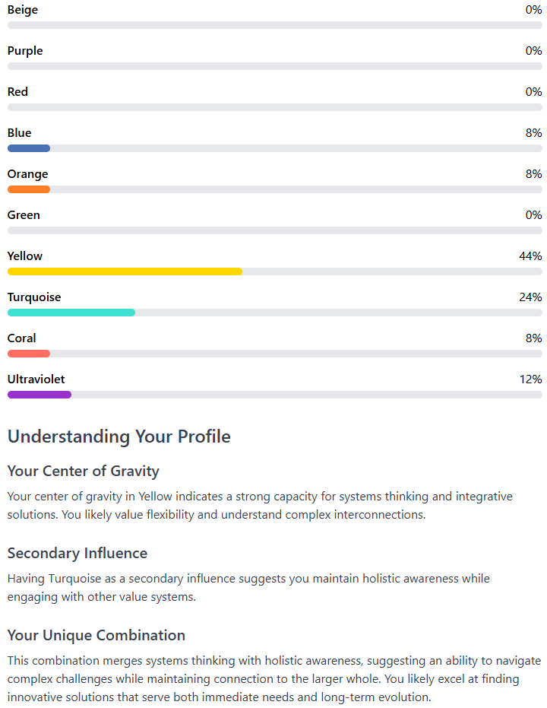Screen dimensions: 547x708
Task: Click the Yellow progress bar
Action: coord(274,271)
